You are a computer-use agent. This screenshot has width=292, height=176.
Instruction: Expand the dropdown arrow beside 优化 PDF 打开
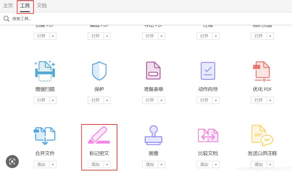click(270, 100)
